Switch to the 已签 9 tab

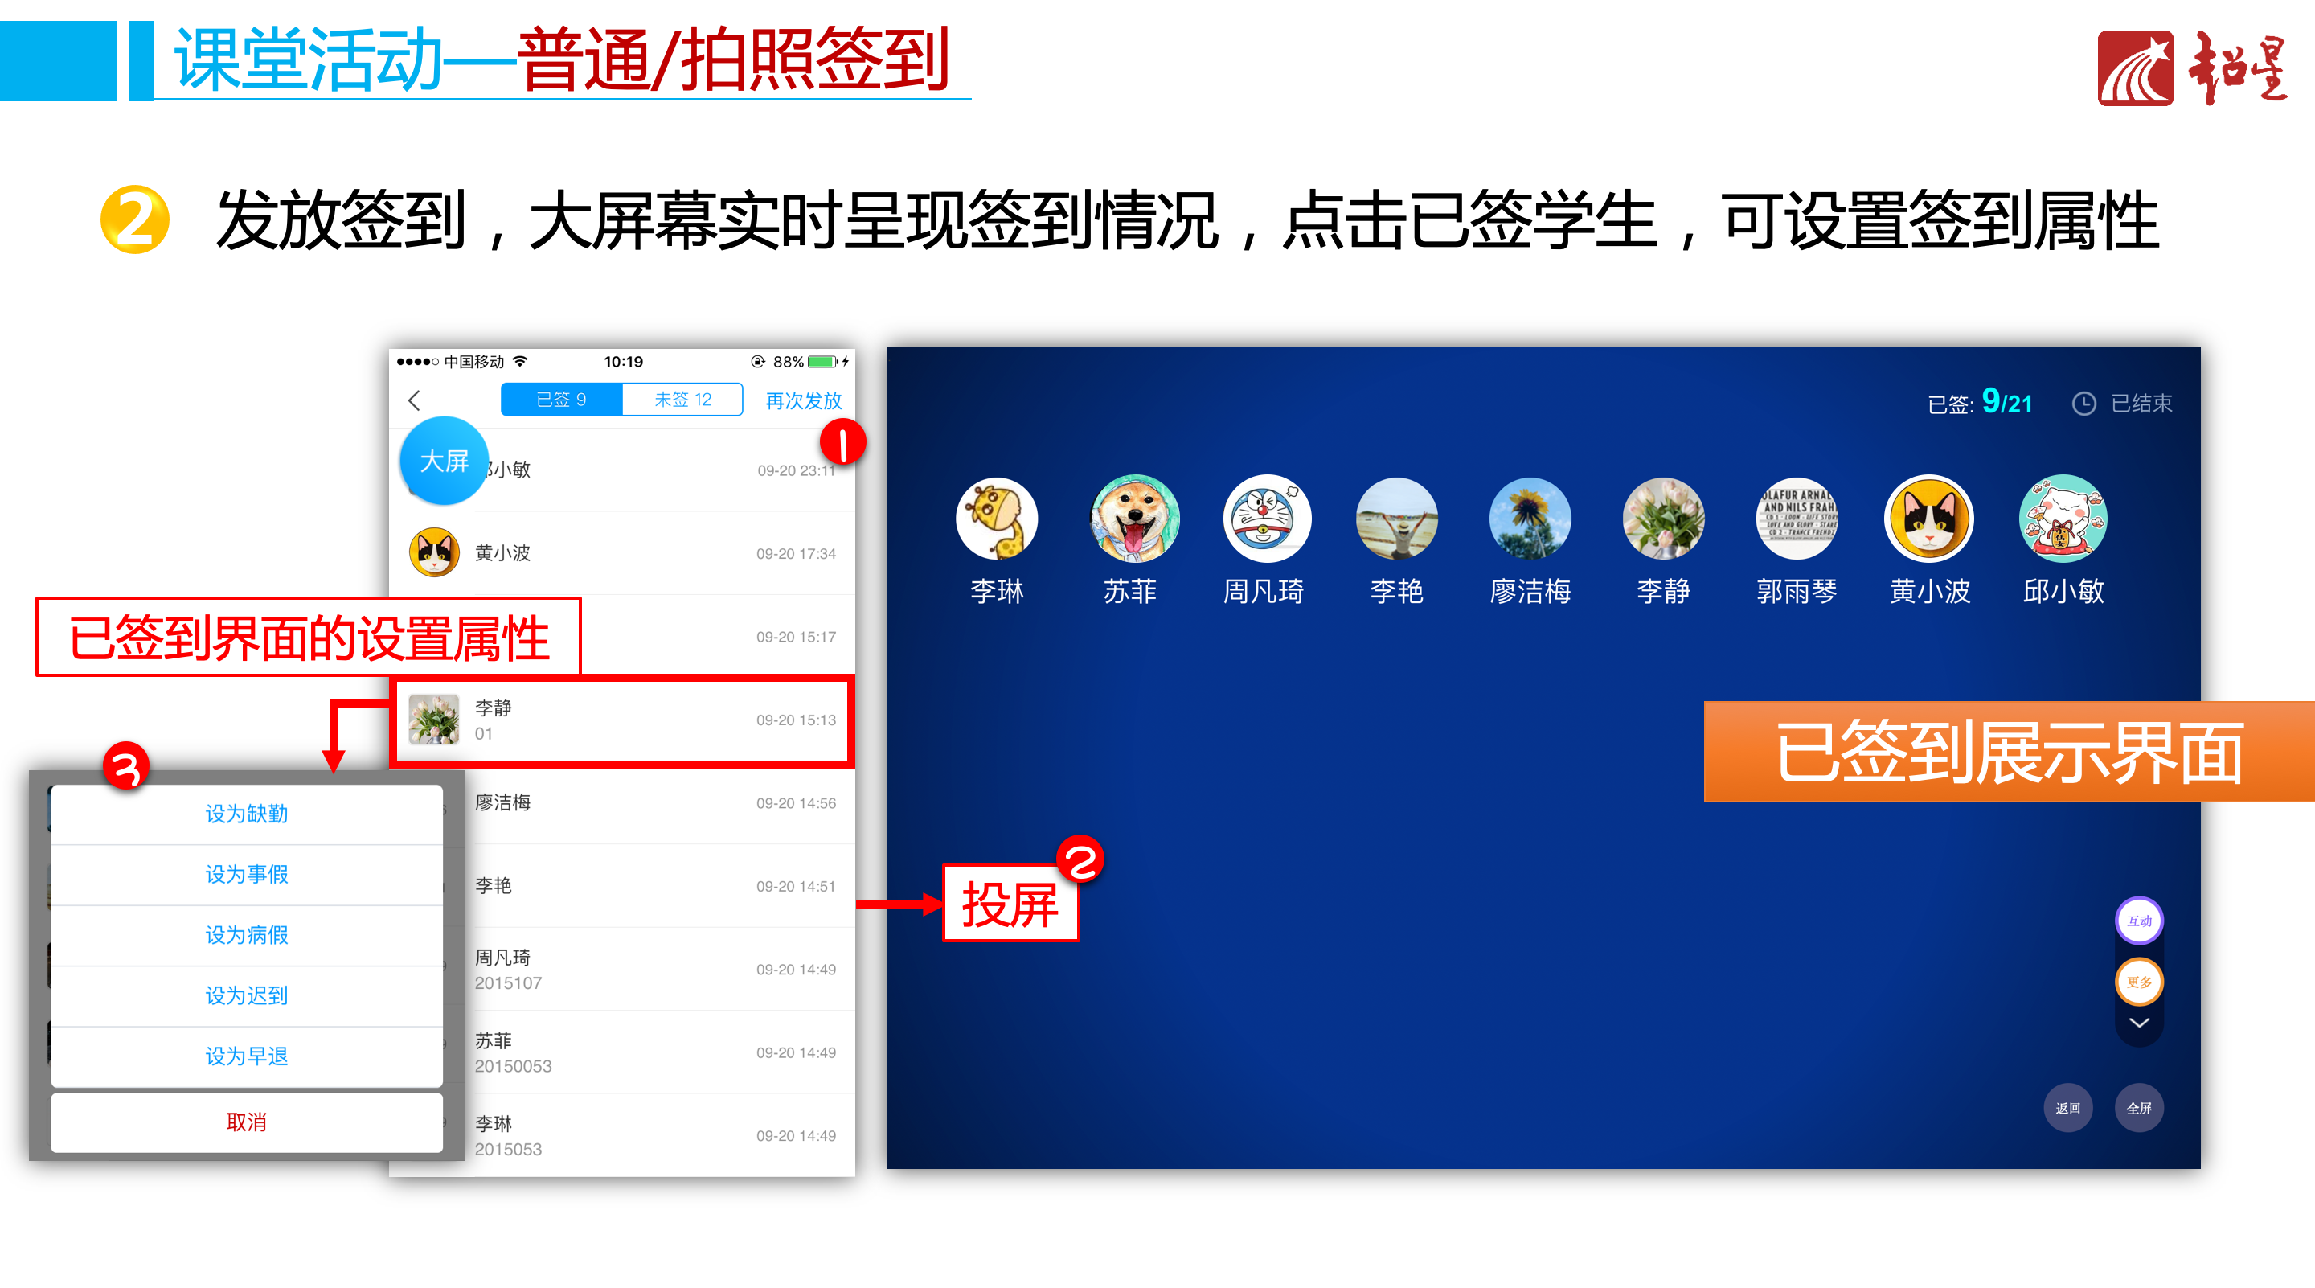pyautogui.click(x=562, y=399)
